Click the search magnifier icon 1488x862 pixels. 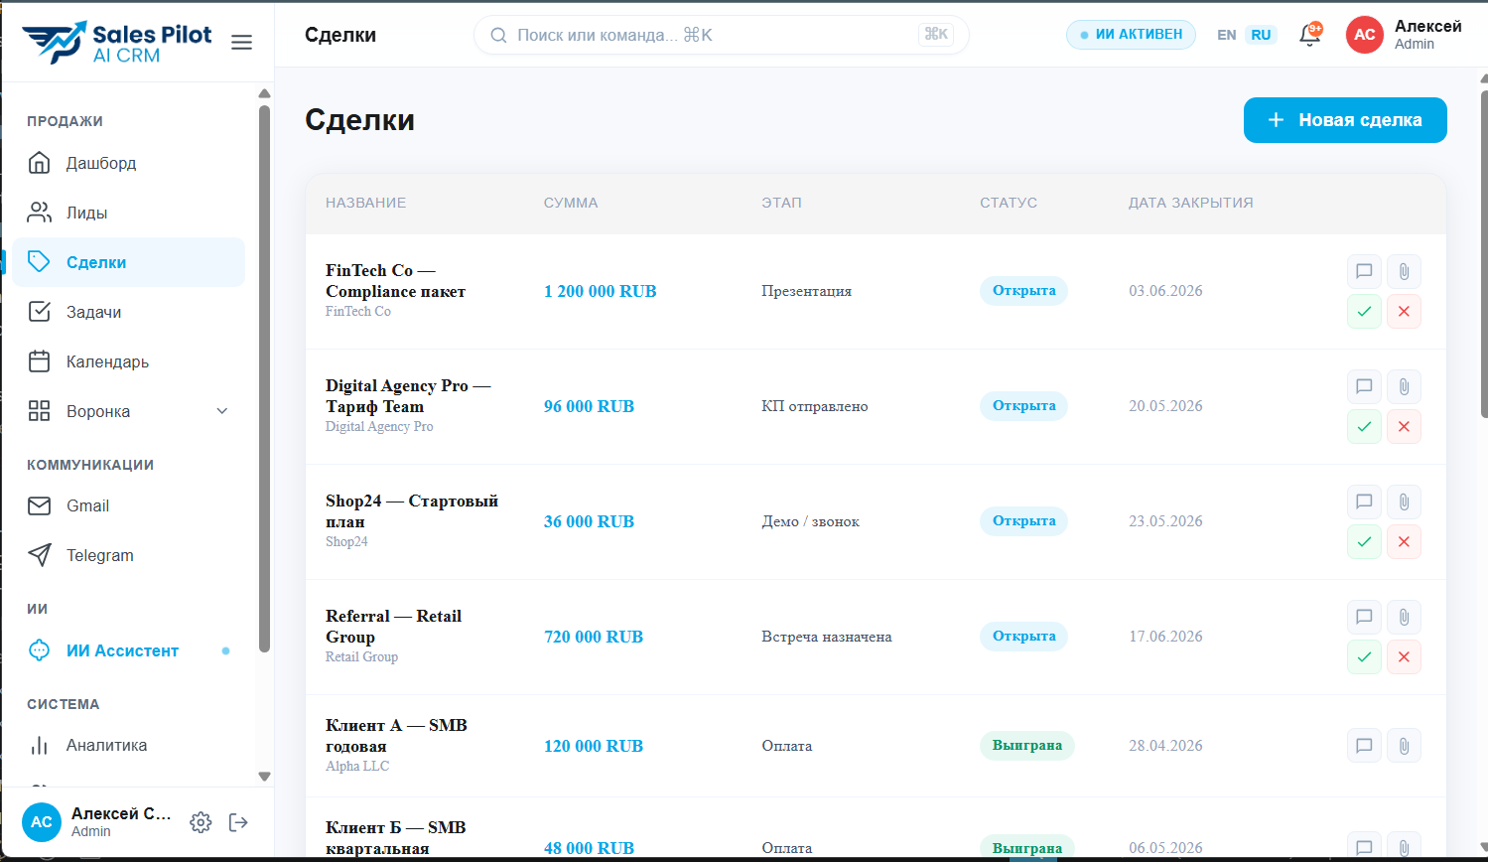point(499,35)
